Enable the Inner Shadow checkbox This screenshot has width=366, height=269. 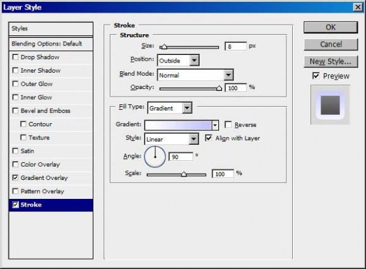(15, 70)
